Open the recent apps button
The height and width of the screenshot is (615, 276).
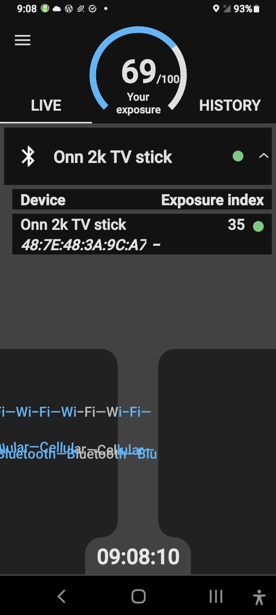tap(216, 596)
